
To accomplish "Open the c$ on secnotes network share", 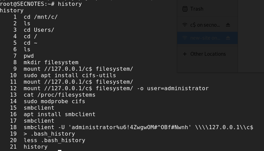I will [205, 25].
